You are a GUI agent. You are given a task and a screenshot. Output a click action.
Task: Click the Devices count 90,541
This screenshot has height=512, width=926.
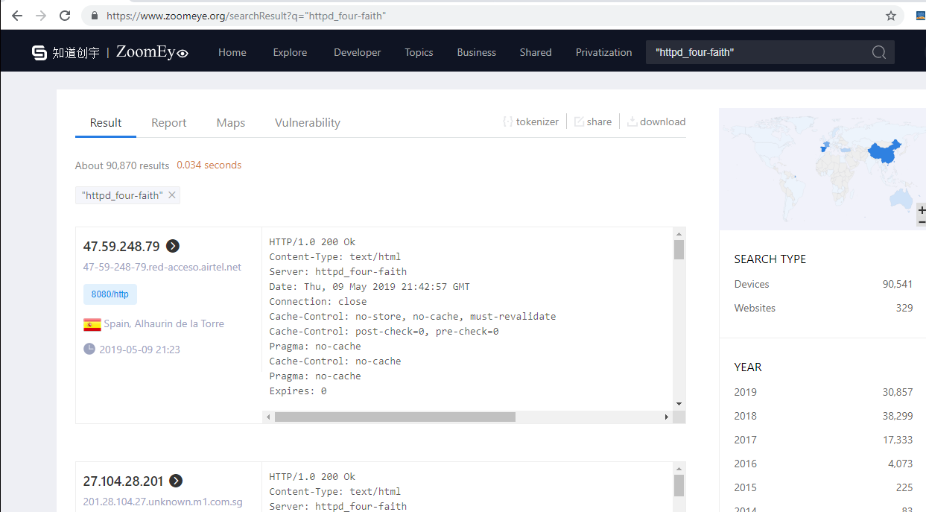point(898,284)
